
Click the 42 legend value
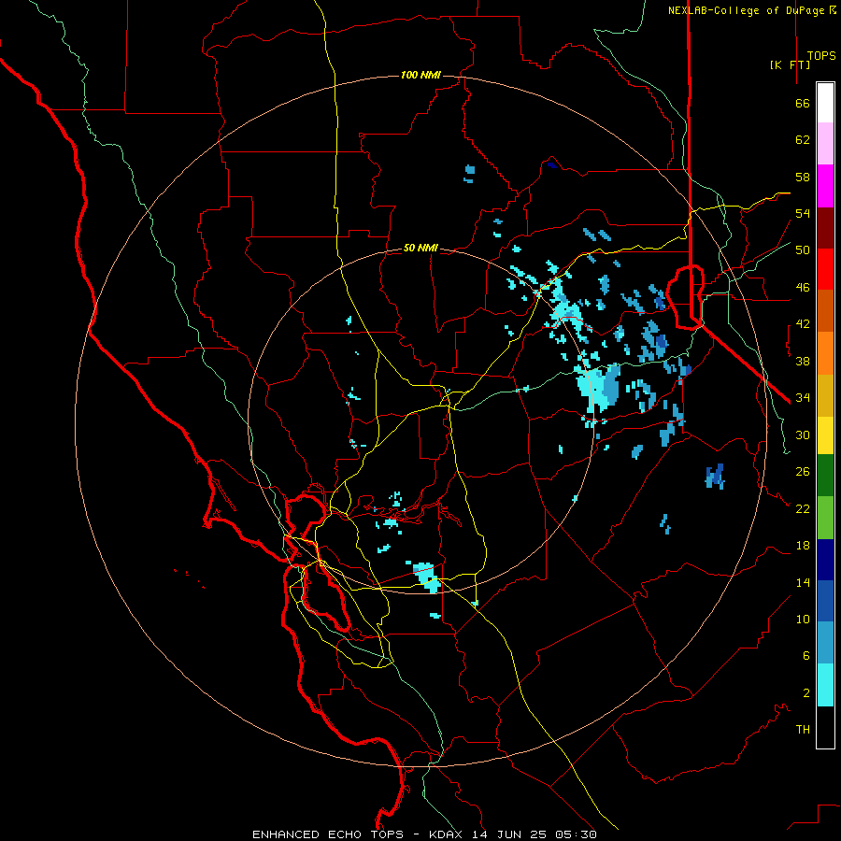point(803,324)
